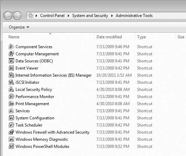The width and height of the screenshot is (186, 156).
Task: Select Internet Information Services (IIS) Manager name
Action: (x=53, y=75)
